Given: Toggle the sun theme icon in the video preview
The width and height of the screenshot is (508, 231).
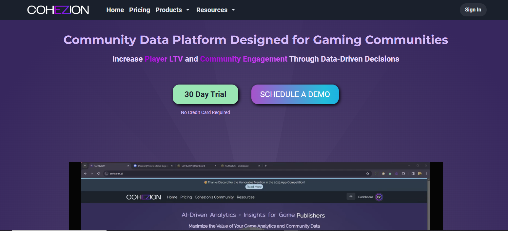Looking at the screenshot, I should pos(351,197).
